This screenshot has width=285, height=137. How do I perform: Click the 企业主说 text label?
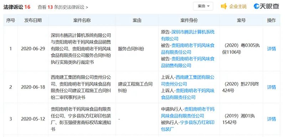[x=238, y=6]
